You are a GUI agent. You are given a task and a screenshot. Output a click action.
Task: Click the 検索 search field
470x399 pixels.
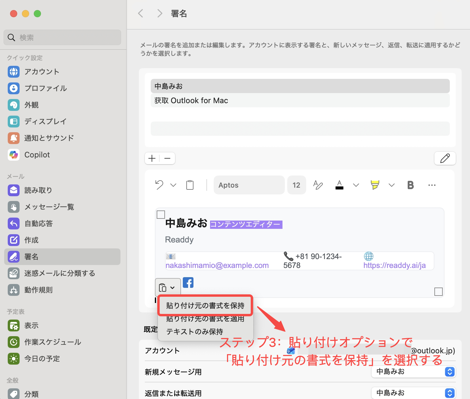pyautogui.click(x=62, y=37)
